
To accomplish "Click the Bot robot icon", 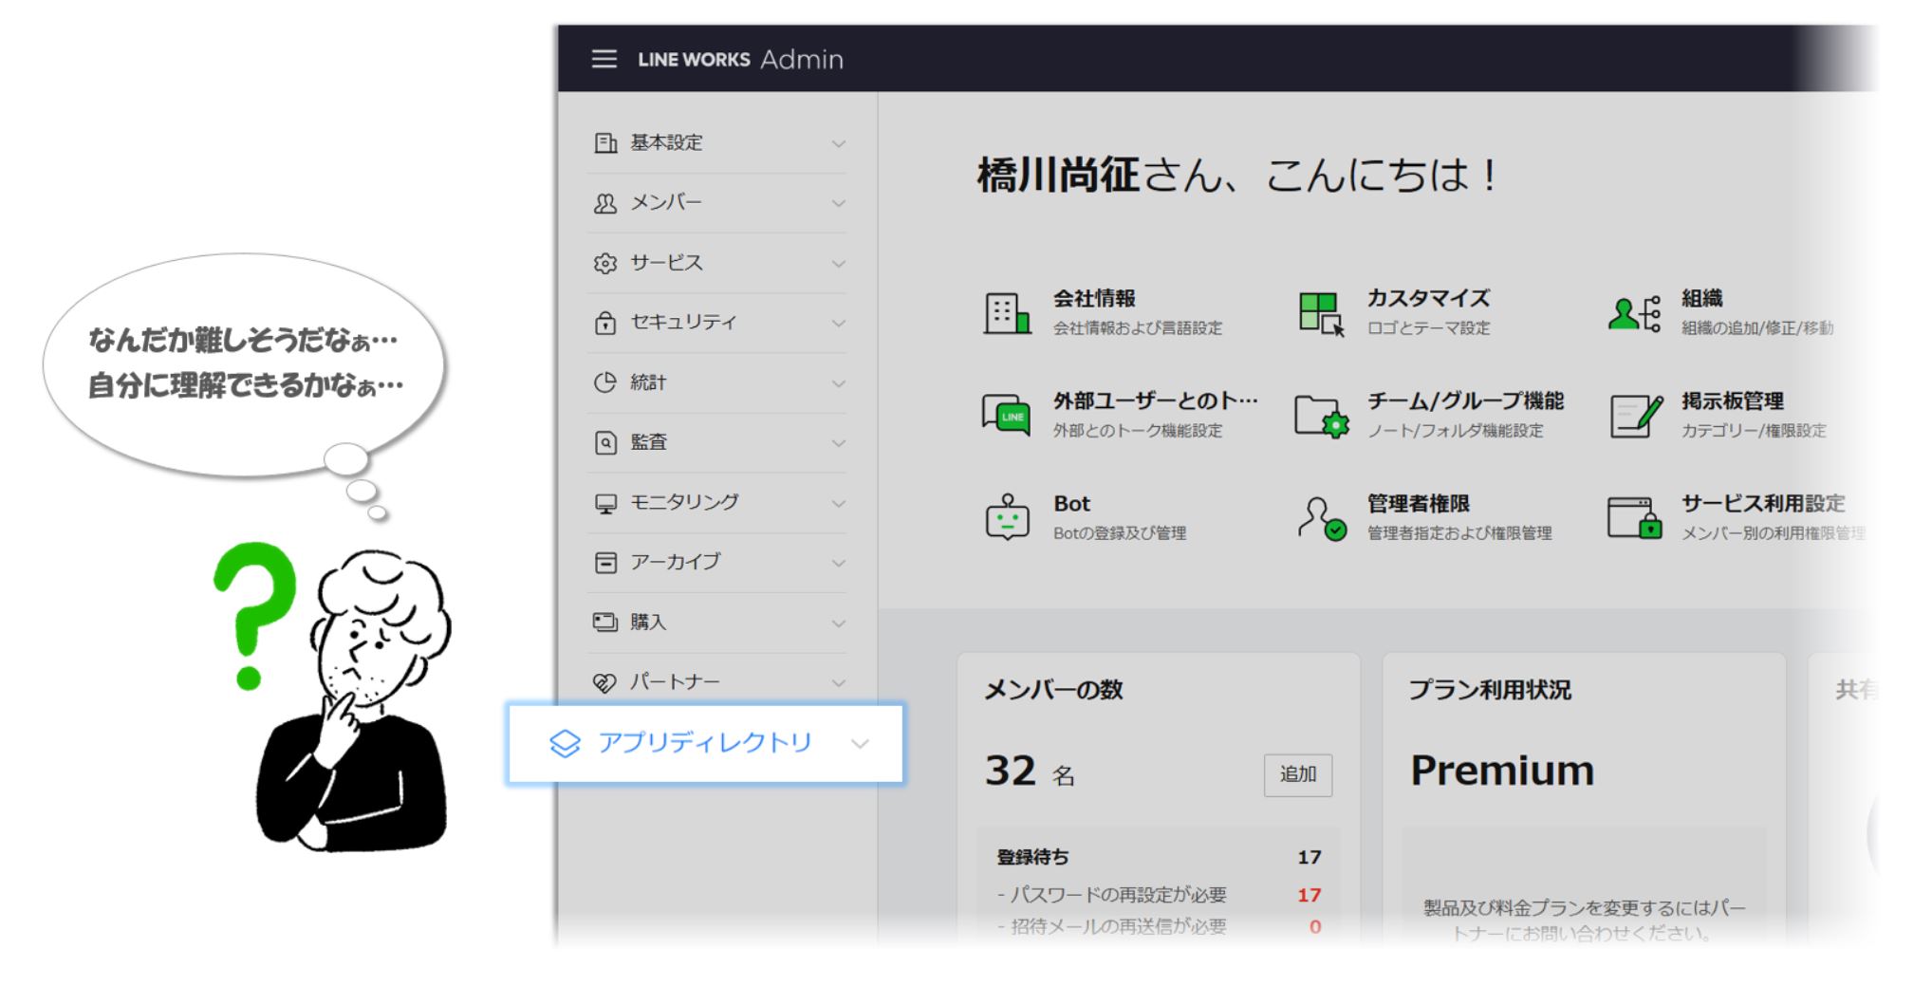I will [1007, 517].
